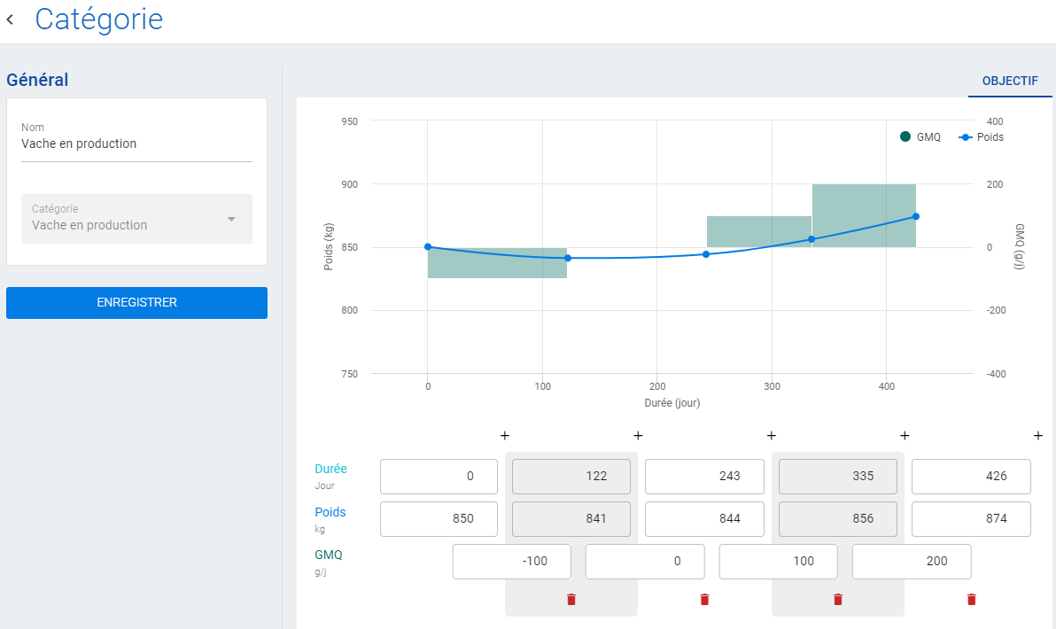This screenshot has width=1056, height=629.
Task: Click the plus icon between the 335 and 426 columns
Action: (x=905, y=436)
